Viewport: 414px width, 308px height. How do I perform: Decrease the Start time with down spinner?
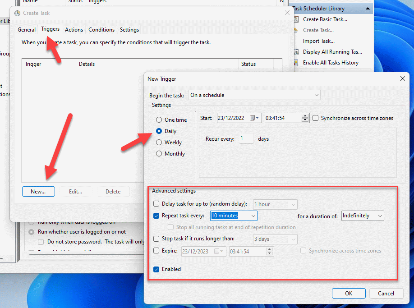tap(305, 120)
